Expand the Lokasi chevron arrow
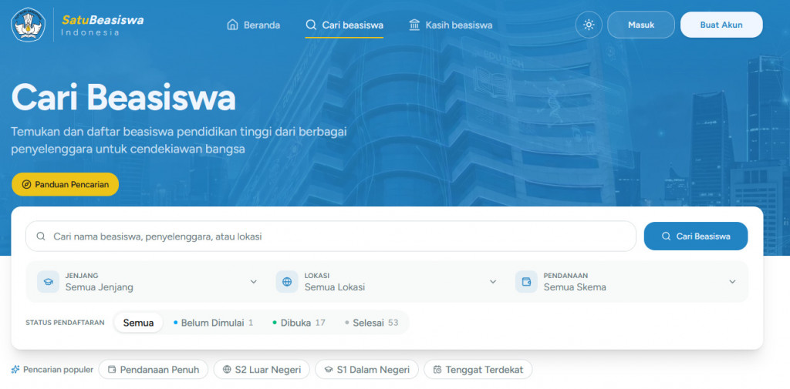Screen dimensions: 790x389 493,282
